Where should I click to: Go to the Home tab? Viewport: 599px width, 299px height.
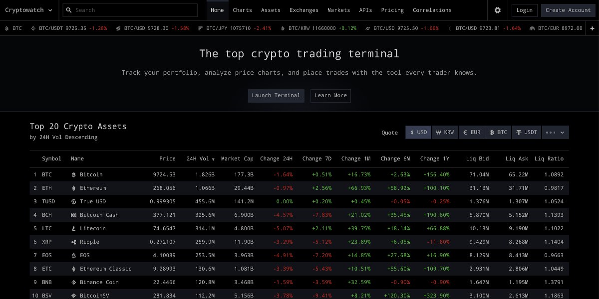218,10
